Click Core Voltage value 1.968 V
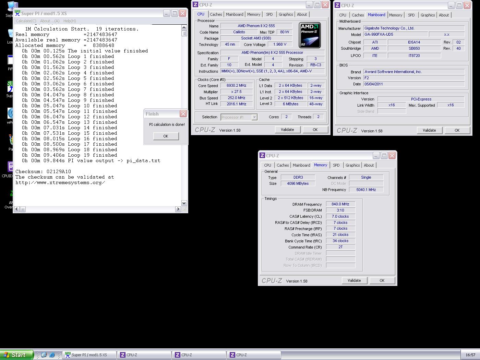480x360 pixels. 280,44
